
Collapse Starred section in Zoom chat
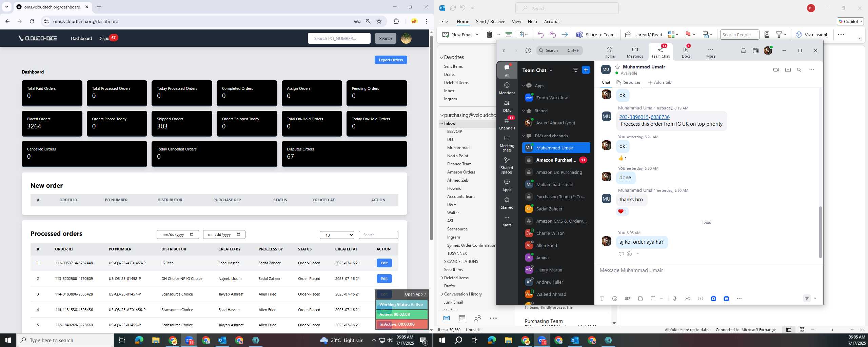tap(523, 111)
